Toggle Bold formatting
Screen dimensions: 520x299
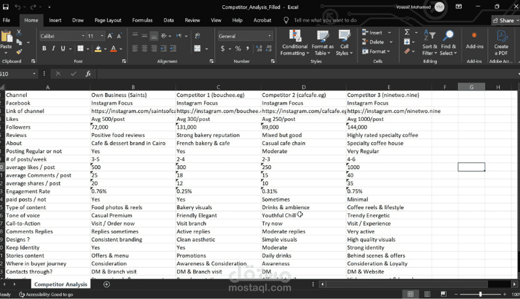click(44, 49)
